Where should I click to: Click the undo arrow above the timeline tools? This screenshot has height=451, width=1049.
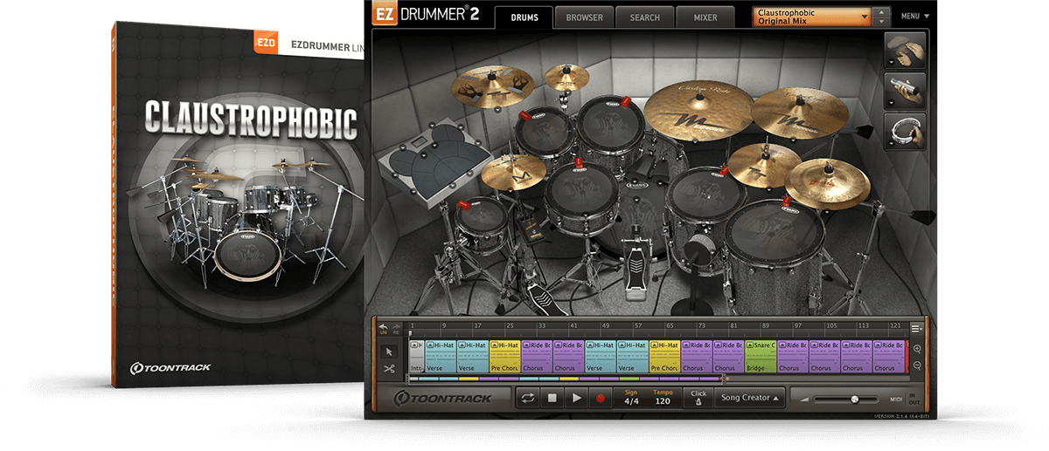[x=383, y=329]
